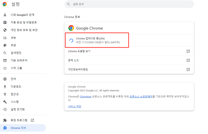The image size is (208, 134).
Task: Follow the 오픈소스 소프트웨어 link
Action: [141, 97]
